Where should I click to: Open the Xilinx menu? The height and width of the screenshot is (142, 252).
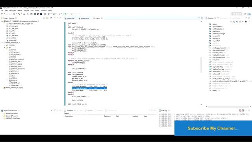tap(37, 11)
